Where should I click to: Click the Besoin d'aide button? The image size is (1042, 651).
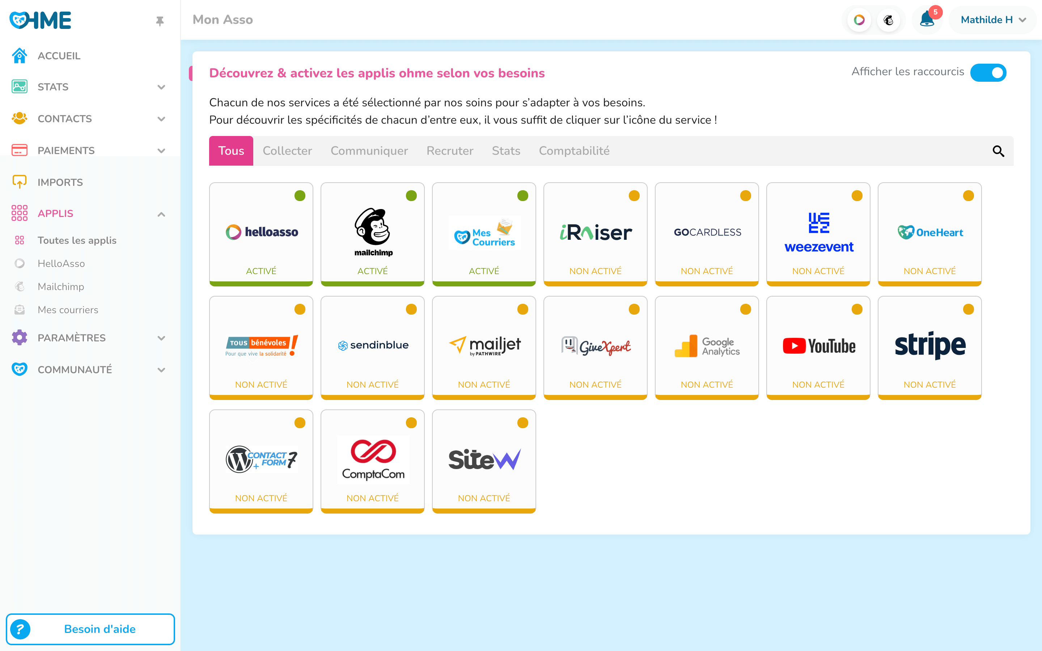(99, 629)
